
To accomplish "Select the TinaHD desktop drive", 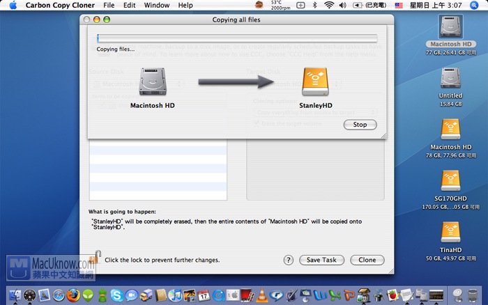I will pyautogui.click(x=450, y=232).
